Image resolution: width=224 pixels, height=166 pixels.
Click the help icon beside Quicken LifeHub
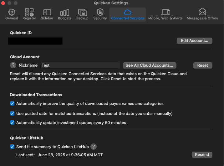pos(94,147)
